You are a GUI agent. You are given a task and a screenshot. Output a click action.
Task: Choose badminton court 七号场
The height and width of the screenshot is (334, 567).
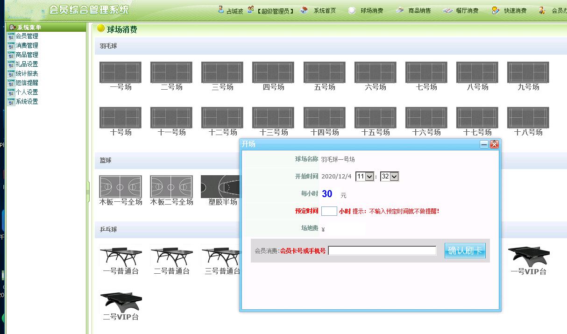click(426, 76)
